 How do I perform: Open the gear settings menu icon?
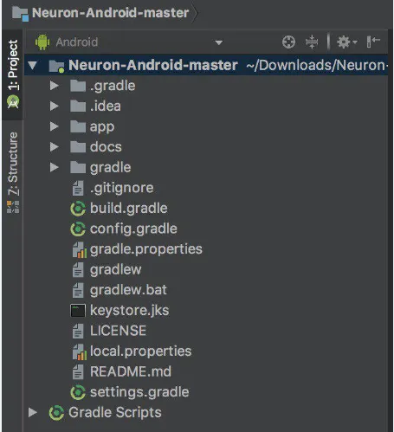(x=346, y=42)
